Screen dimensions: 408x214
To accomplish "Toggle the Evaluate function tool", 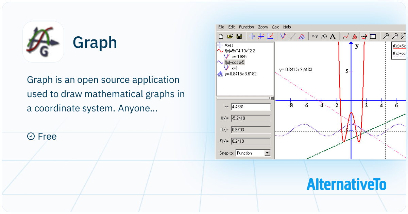I will tap(364, 36).
